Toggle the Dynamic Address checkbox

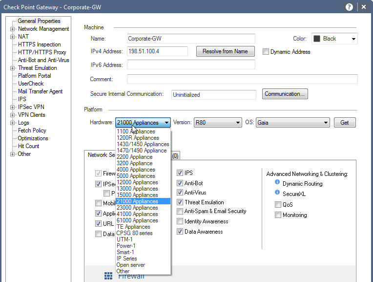point(266,52)
